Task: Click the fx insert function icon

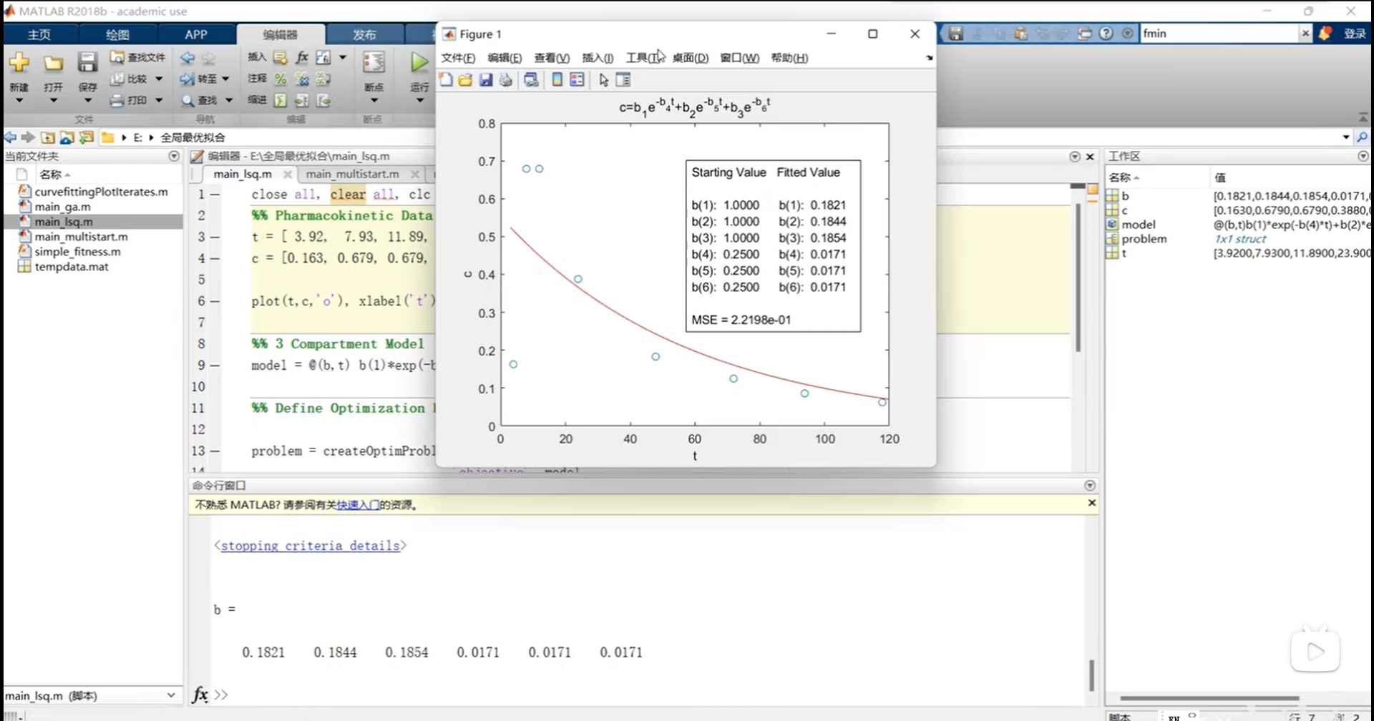Action: tap(302, 57)
